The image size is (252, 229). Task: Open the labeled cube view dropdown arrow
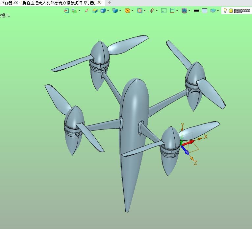(x=120, y=11)
